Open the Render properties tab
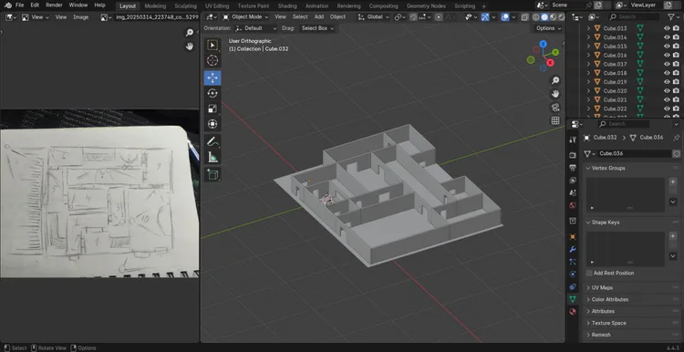The width and height of the screenshot is (684, 352). click(x=573, y=155)
